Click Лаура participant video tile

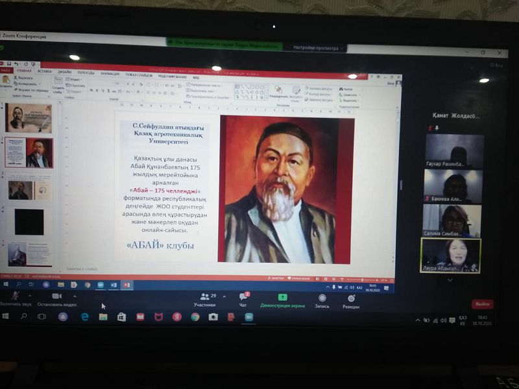[450, 255]
